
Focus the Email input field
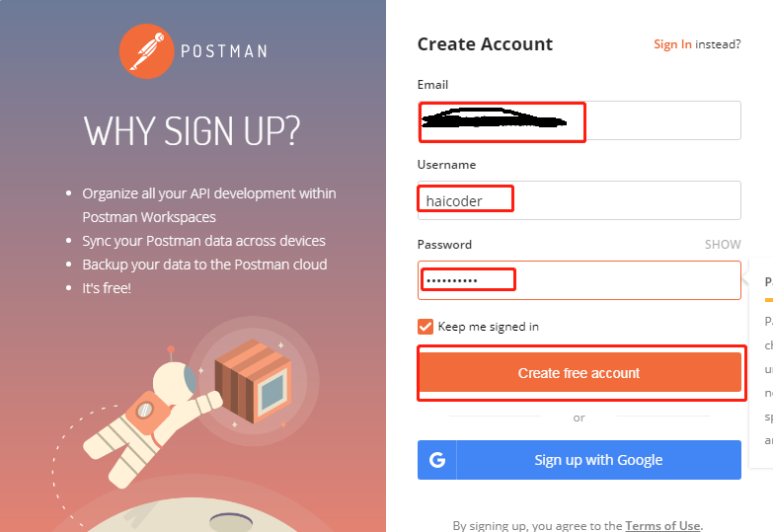pos(580,120)
